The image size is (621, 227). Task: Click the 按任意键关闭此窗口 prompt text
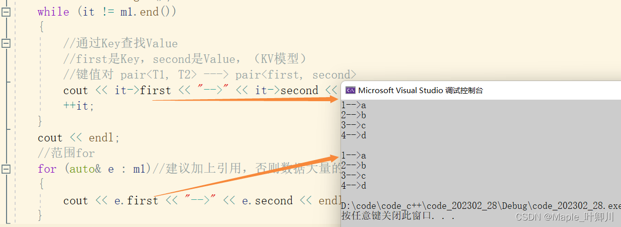(x=398, y=216)
